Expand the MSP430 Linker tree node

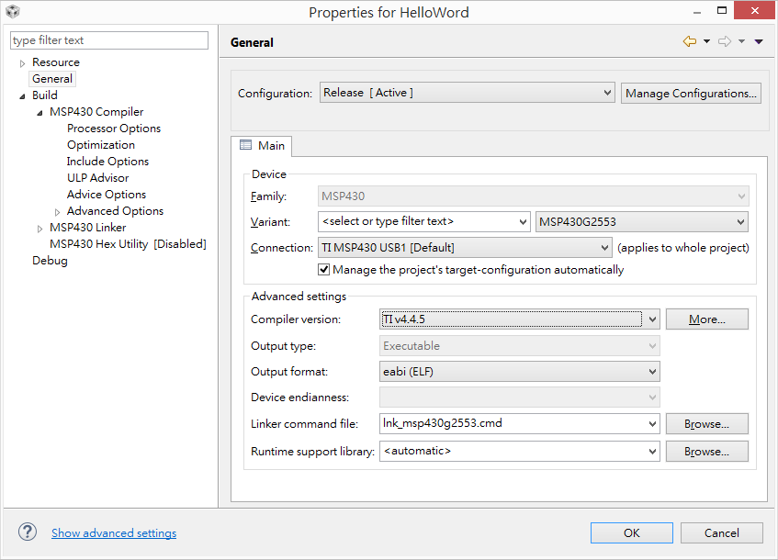pos(39,229)
